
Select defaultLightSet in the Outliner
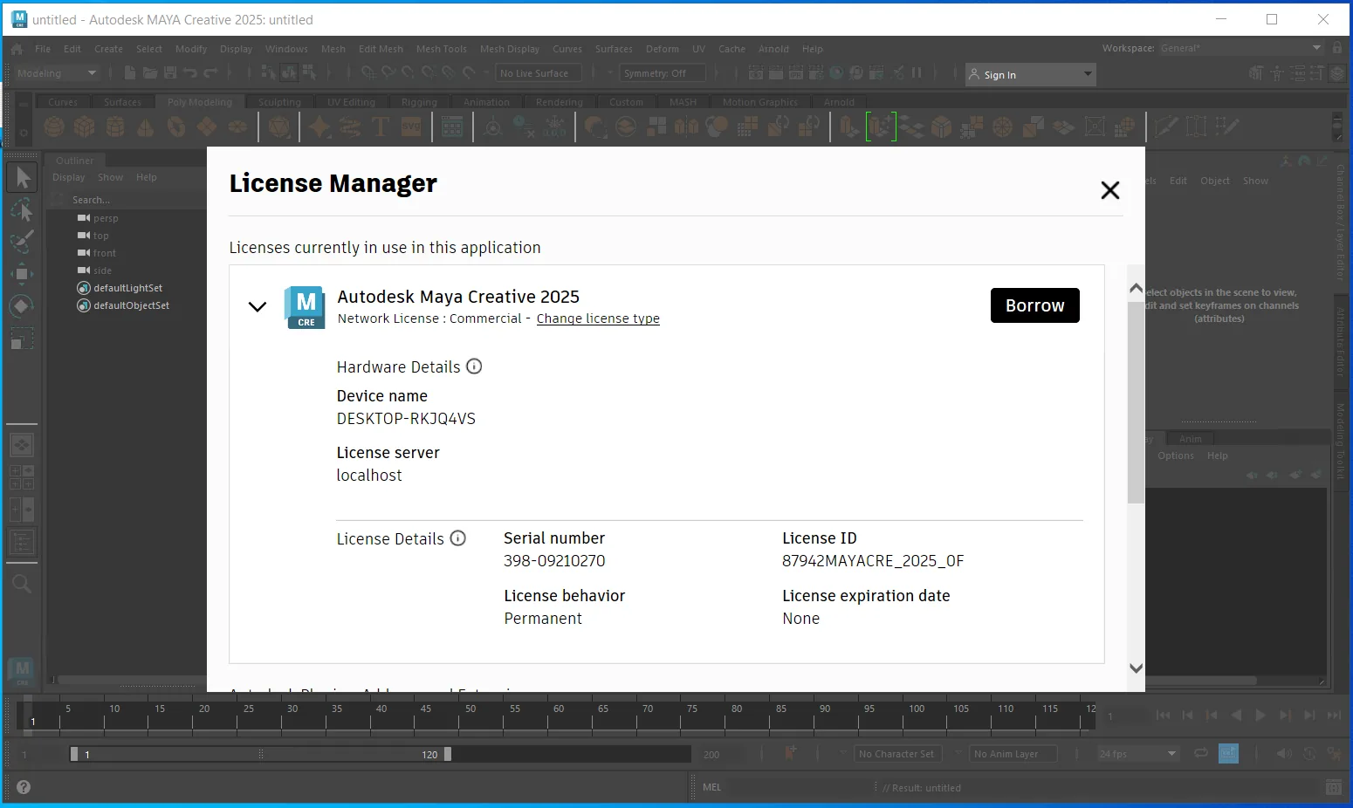coord(127,288)
